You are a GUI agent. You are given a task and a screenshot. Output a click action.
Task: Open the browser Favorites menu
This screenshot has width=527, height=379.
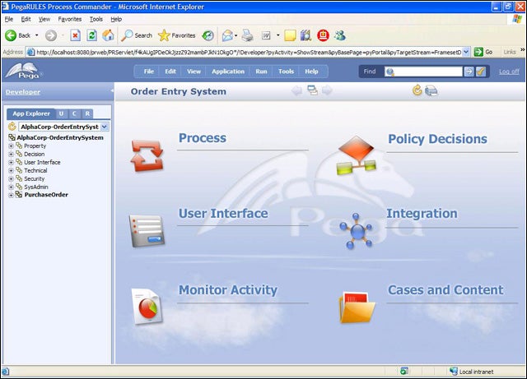coord(69,19)
